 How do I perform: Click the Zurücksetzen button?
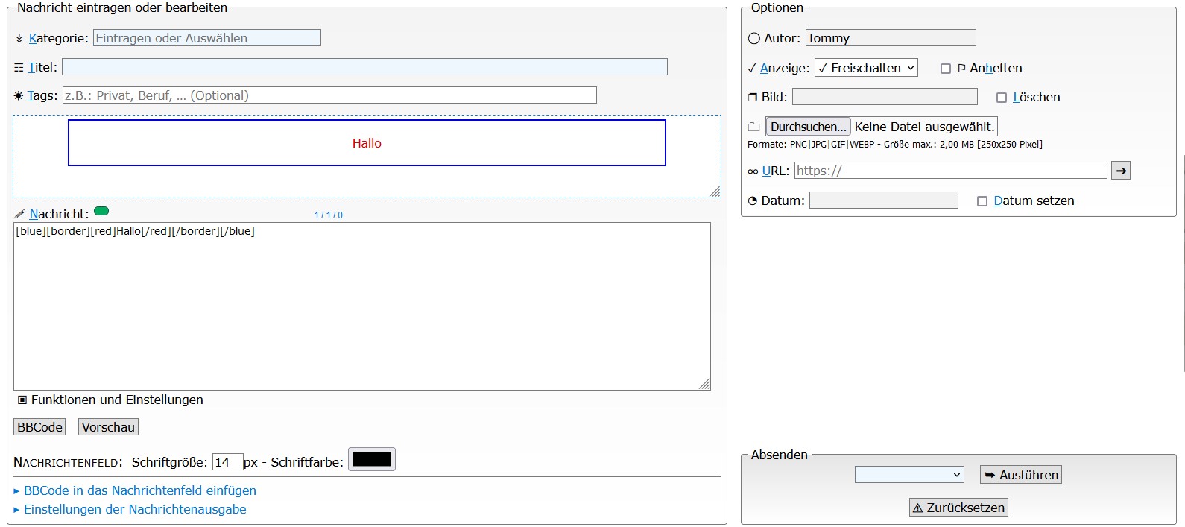(958, 508)
